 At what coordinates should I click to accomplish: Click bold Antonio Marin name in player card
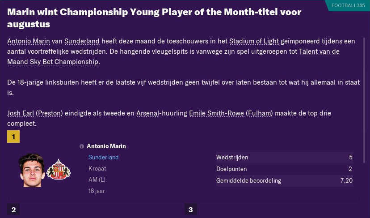point(106,146)
